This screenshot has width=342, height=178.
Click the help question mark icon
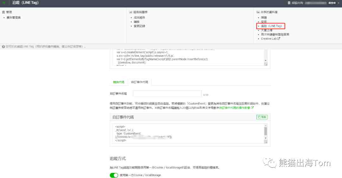3,47
